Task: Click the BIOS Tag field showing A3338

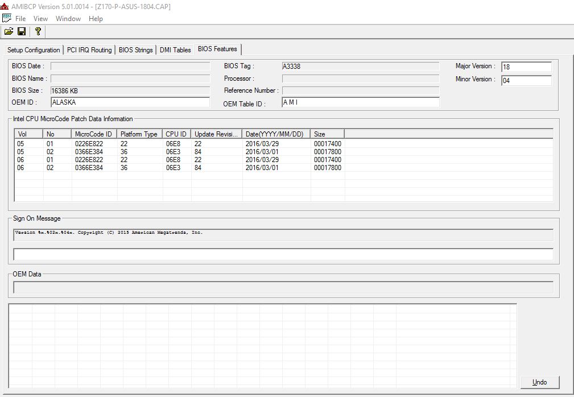Action: (361, 66)
